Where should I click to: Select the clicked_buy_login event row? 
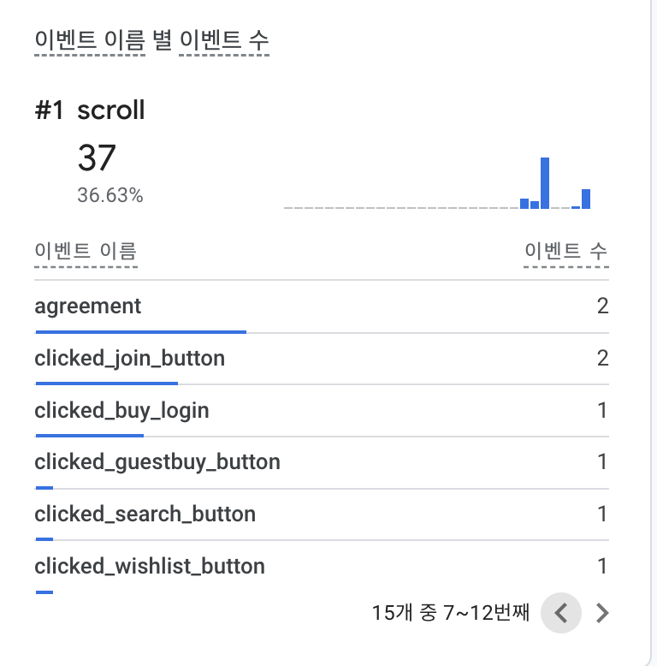pos(121,411)
